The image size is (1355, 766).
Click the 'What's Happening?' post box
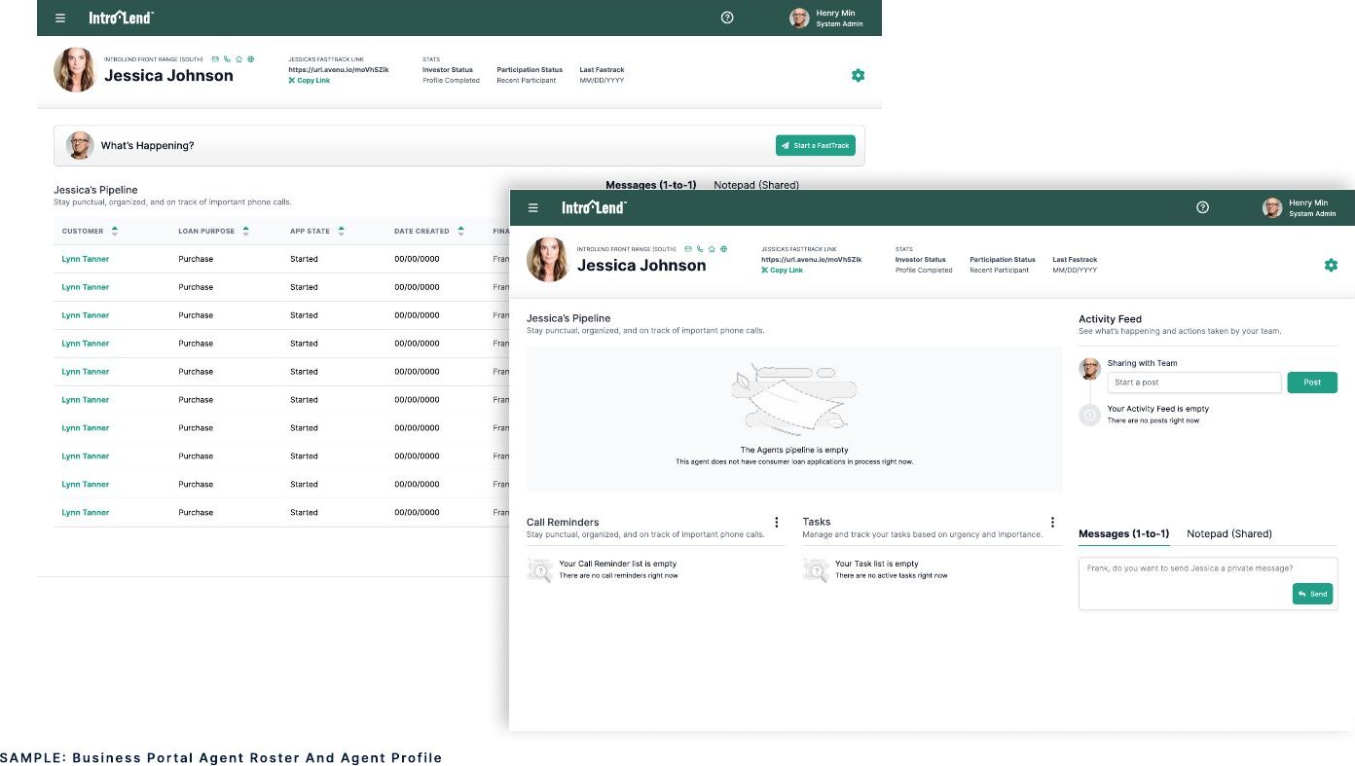459,145
